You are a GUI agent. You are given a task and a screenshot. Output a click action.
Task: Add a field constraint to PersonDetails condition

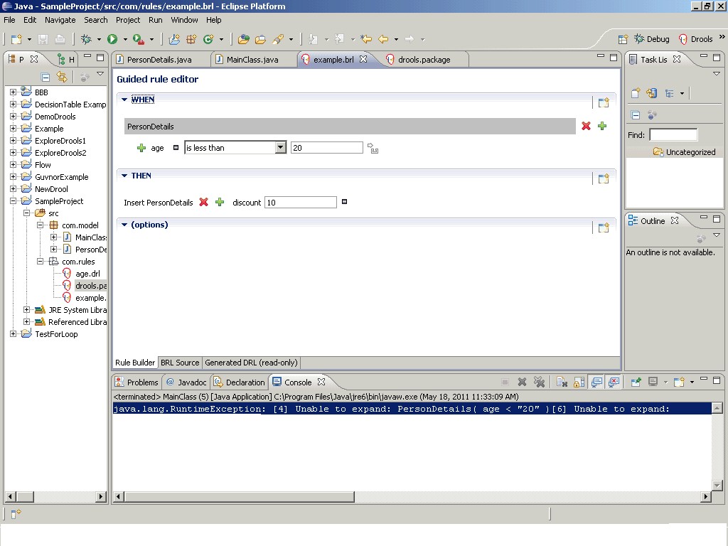[602, 126]
